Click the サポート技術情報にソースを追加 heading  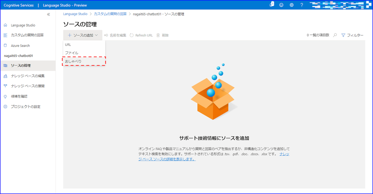[214, 138]
